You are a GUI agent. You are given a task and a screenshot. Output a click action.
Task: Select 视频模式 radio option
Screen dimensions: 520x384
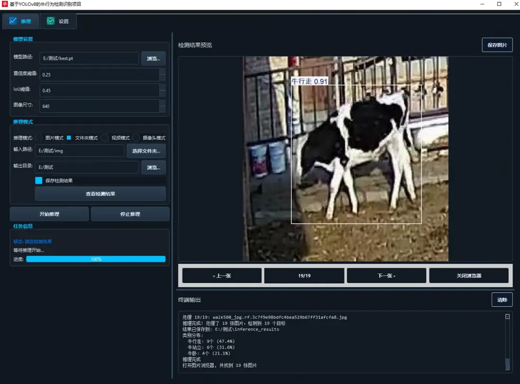point(116,138)
